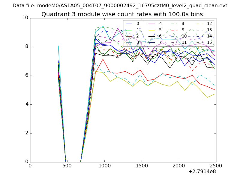Click the y-axis tick label 2
240x180 pixels.
point(26,133)
